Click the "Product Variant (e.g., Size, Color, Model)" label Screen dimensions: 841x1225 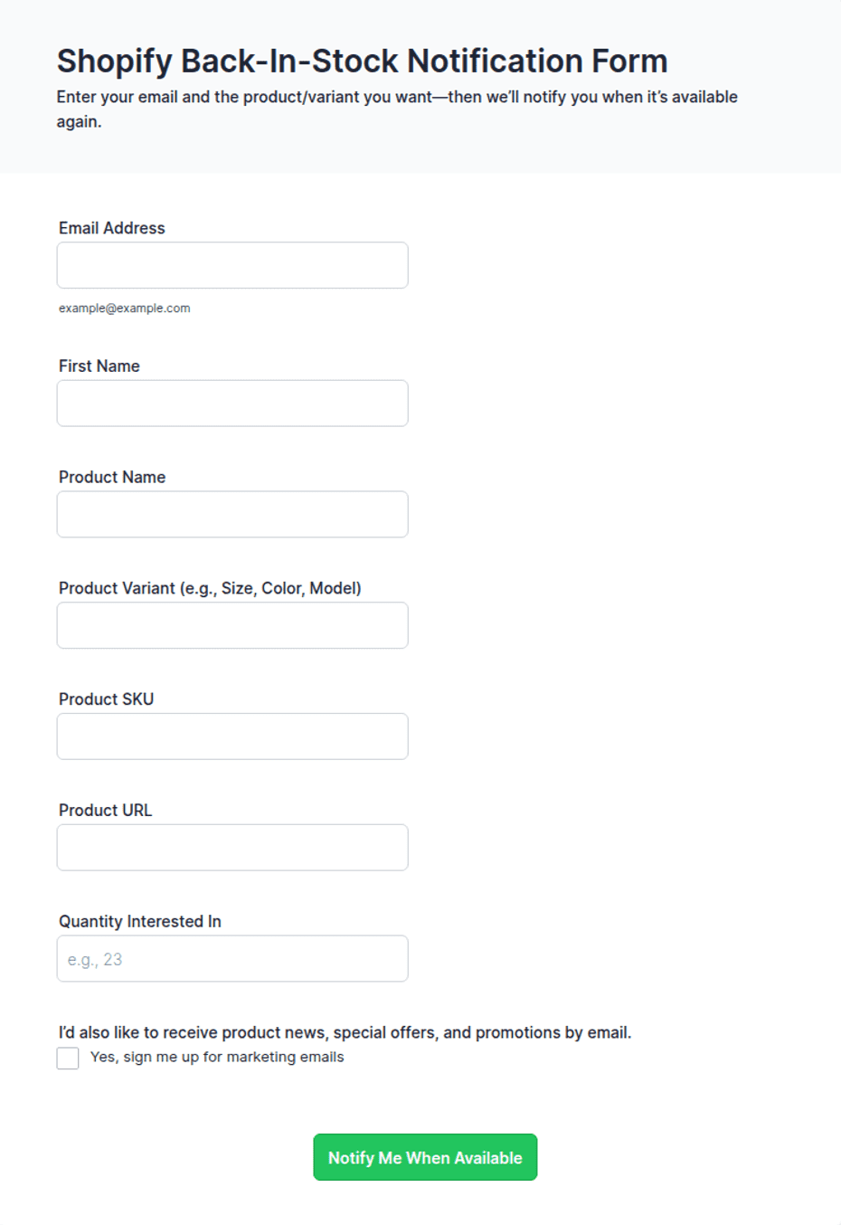coord(210,589)
